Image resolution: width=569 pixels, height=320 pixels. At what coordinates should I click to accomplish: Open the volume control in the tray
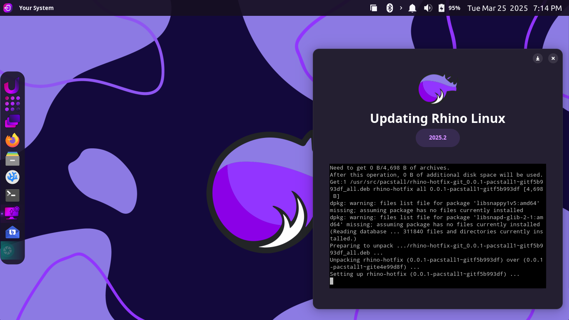(428, 8)
